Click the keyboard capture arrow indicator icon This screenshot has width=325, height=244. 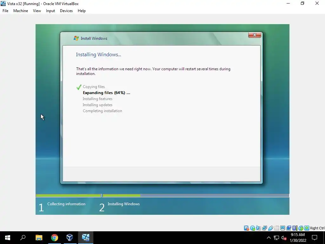pyautogui.click(x=307, y=228)
